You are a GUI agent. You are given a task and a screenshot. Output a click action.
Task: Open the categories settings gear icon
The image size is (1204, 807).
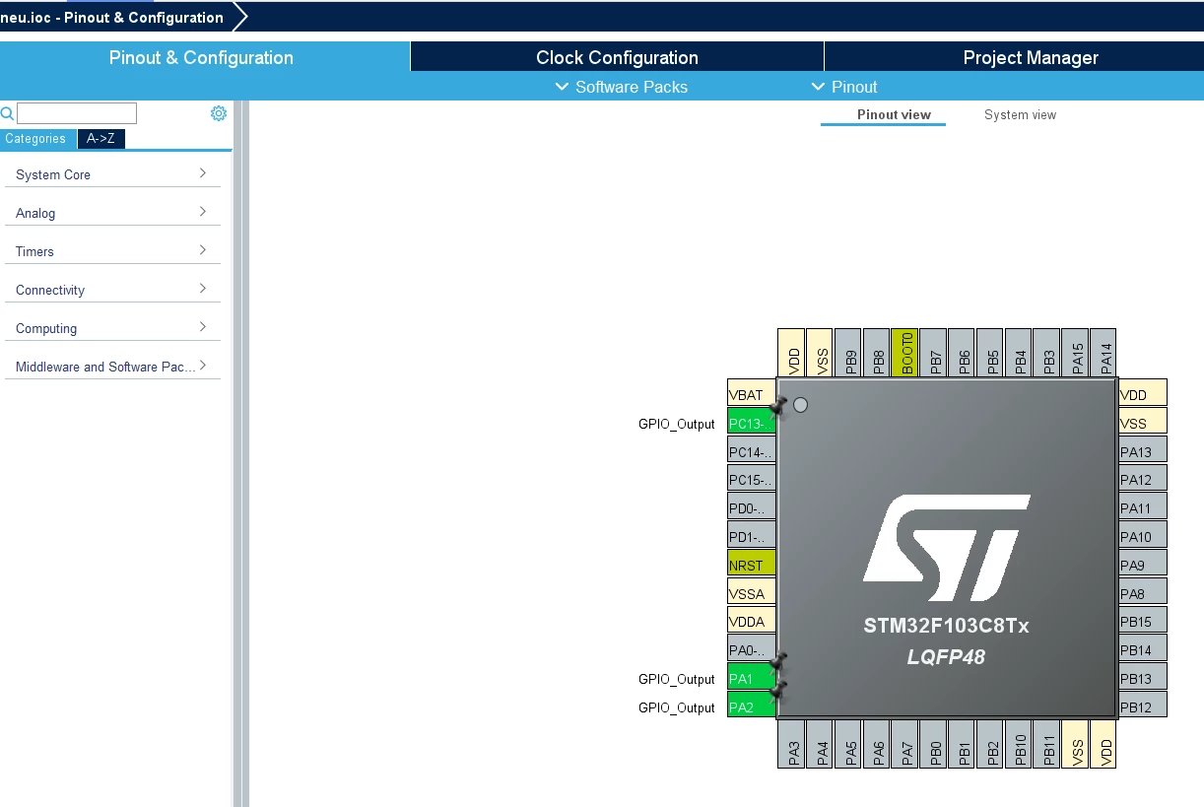pos(219,113)
